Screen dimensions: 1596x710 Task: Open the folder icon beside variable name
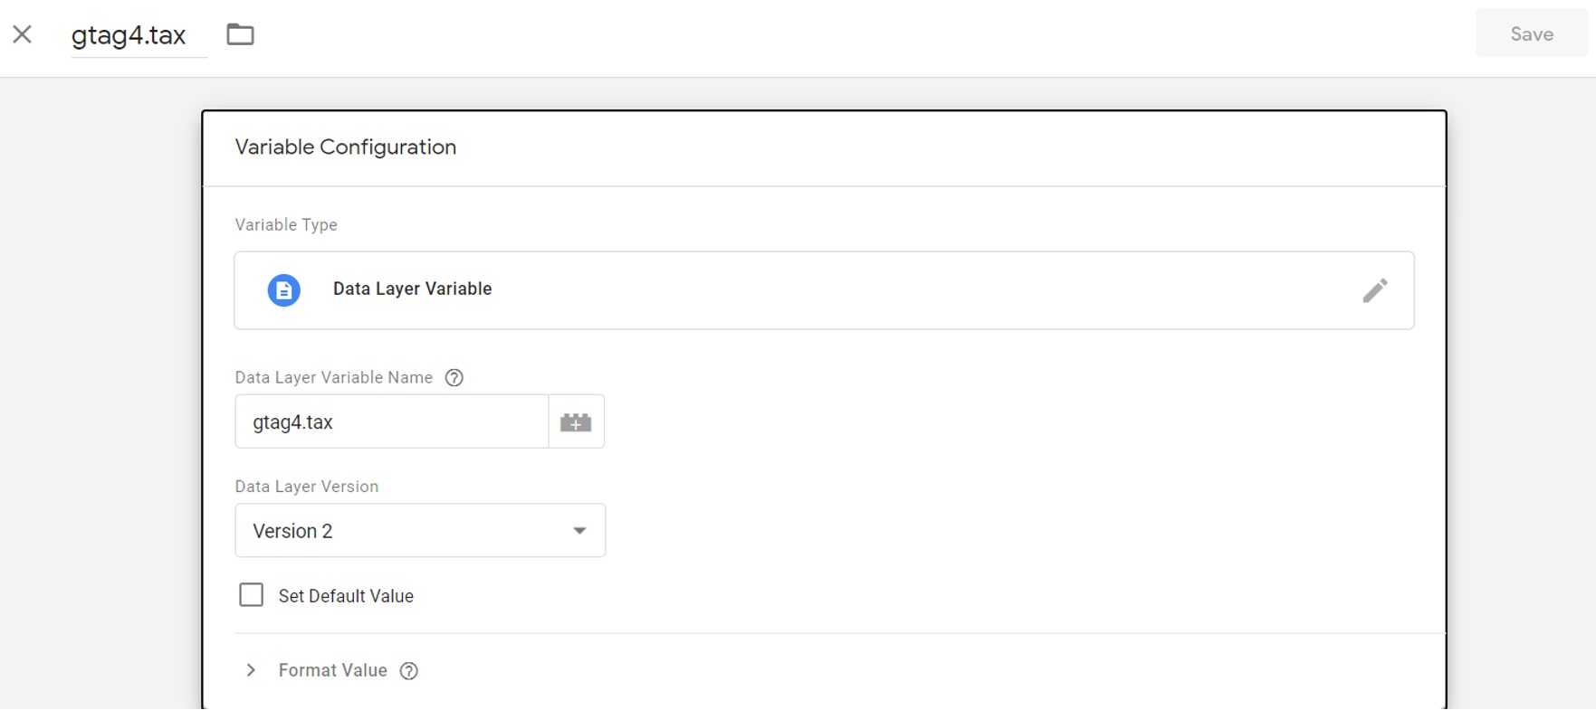[x=240, y=34]
